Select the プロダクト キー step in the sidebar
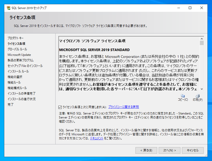This screenshot has width=212, height=161. 16,38
